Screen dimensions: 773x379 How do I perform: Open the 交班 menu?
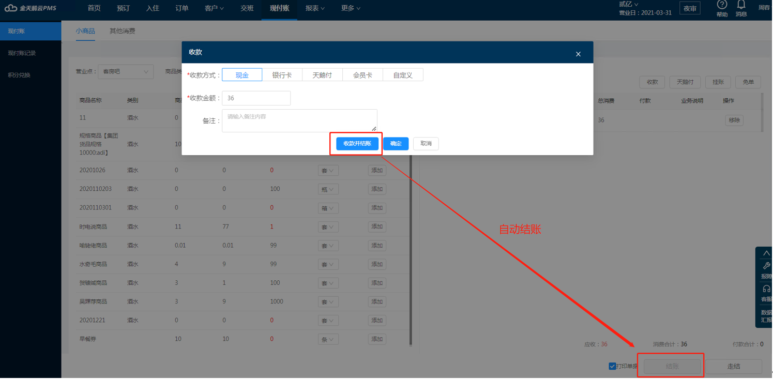(x=247, y=8)
